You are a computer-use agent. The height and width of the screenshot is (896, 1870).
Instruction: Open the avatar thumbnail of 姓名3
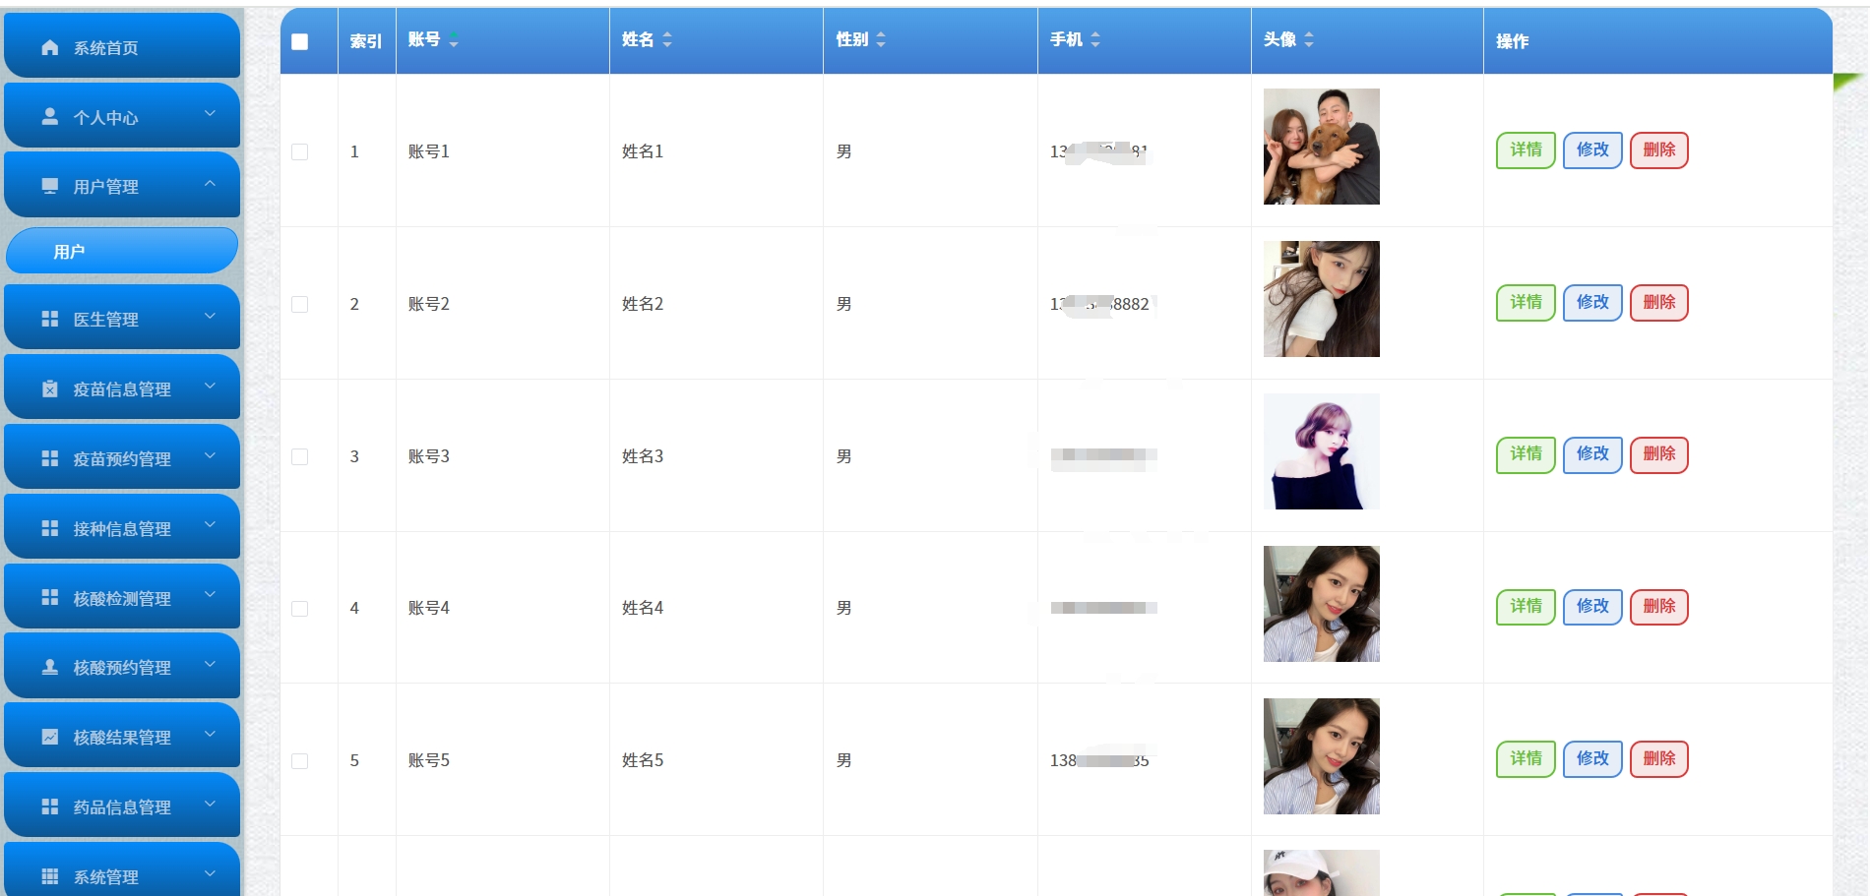point(1322,451)
